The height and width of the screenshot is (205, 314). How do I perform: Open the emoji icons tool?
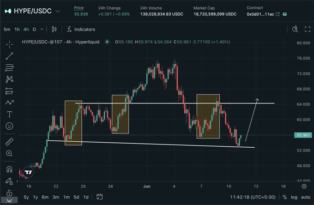[x=9, y=126]
